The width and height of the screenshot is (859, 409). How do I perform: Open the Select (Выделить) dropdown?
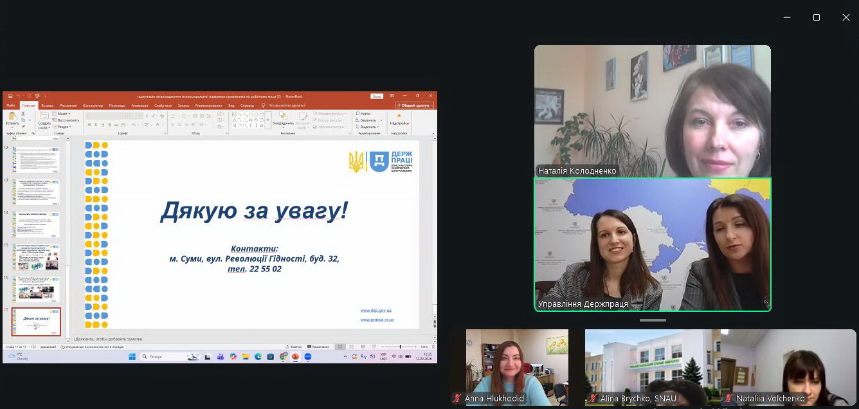368,126
